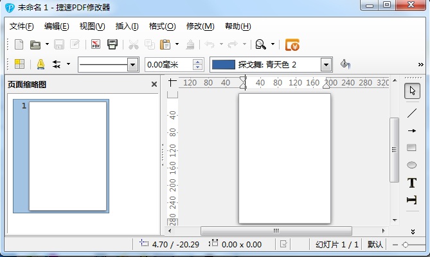This screenshot has width=430, height=257.
Task: Click the print icon in toolbar
Action: click(112, 44)
